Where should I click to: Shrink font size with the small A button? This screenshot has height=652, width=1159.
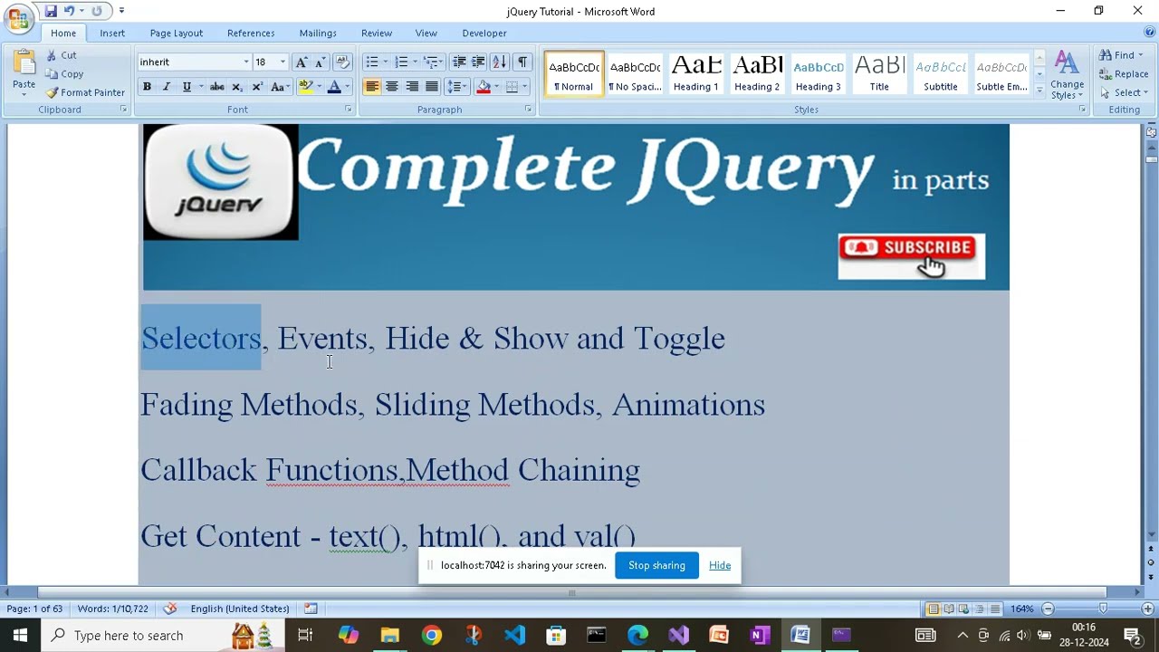[x=319, y=62]
